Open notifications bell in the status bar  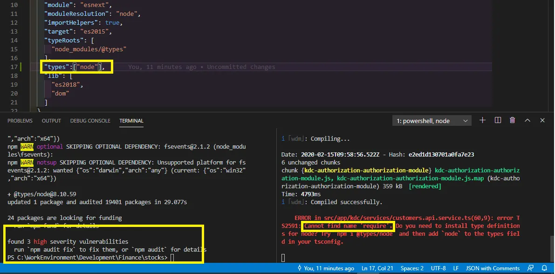544,268
